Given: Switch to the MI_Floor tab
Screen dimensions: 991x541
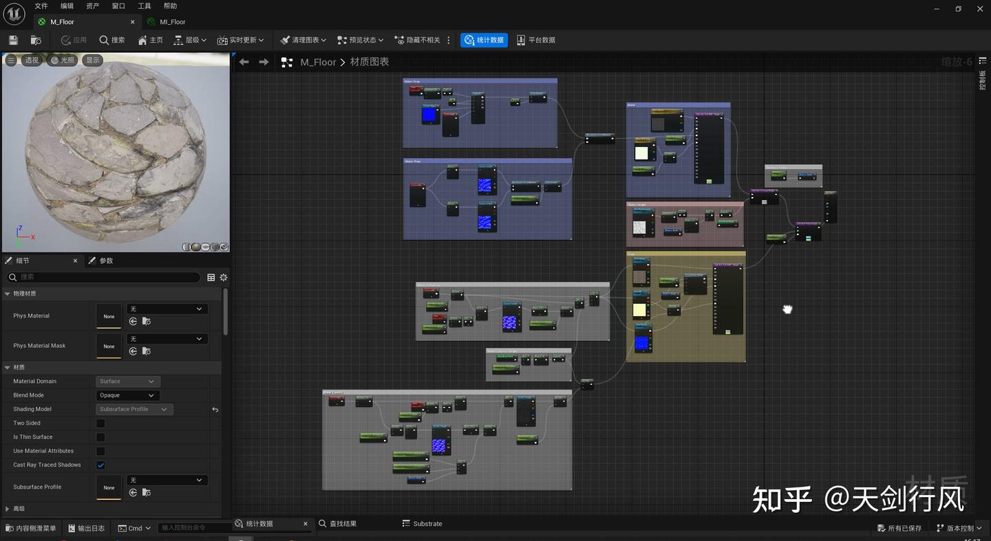Looking at the screenshot, I should [x=172, y=22].
